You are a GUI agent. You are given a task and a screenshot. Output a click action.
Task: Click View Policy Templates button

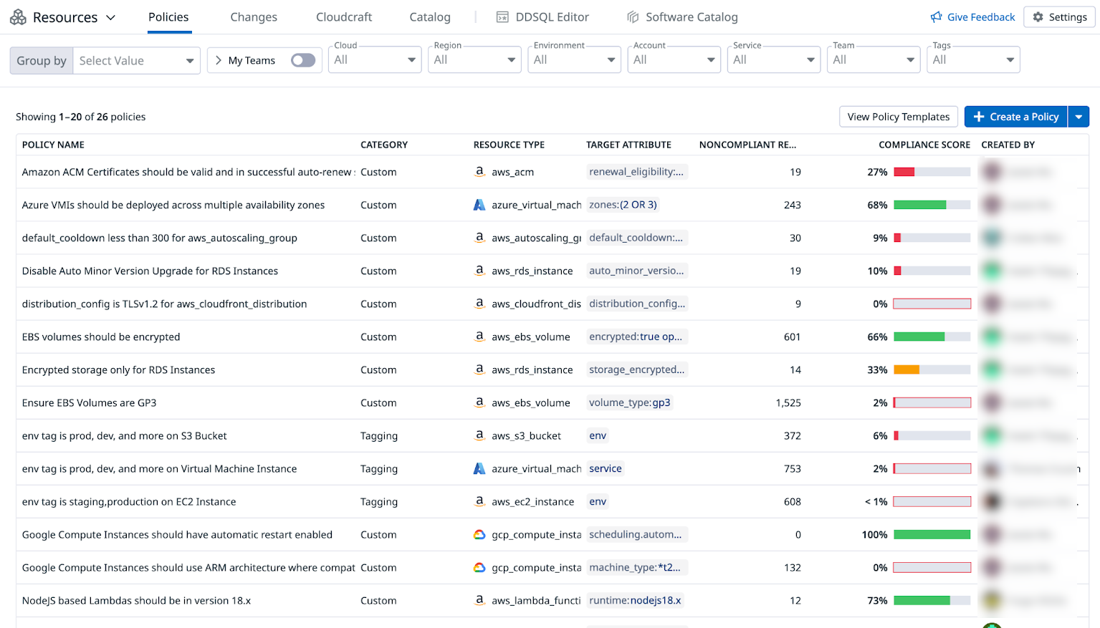[898, 117]
